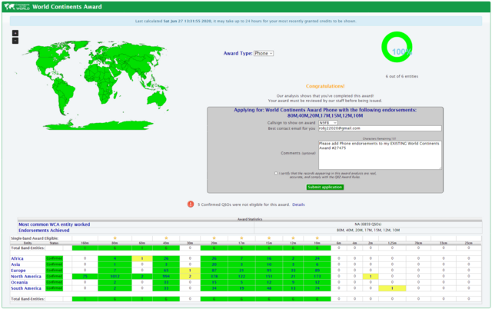This screenshot has height=309, width=492.
Task: Click the 6 out of 6 entities text
Action: point(401,76)
